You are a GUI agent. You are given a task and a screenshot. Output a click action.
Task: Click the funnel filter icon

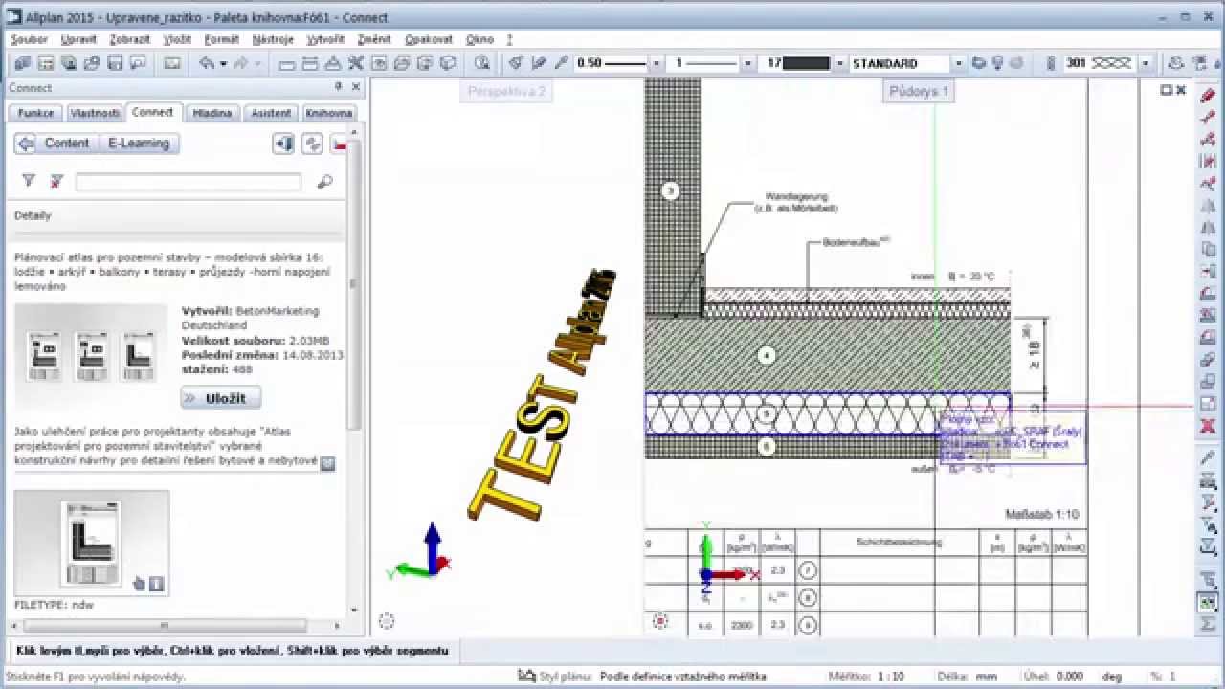coord(29,181)
